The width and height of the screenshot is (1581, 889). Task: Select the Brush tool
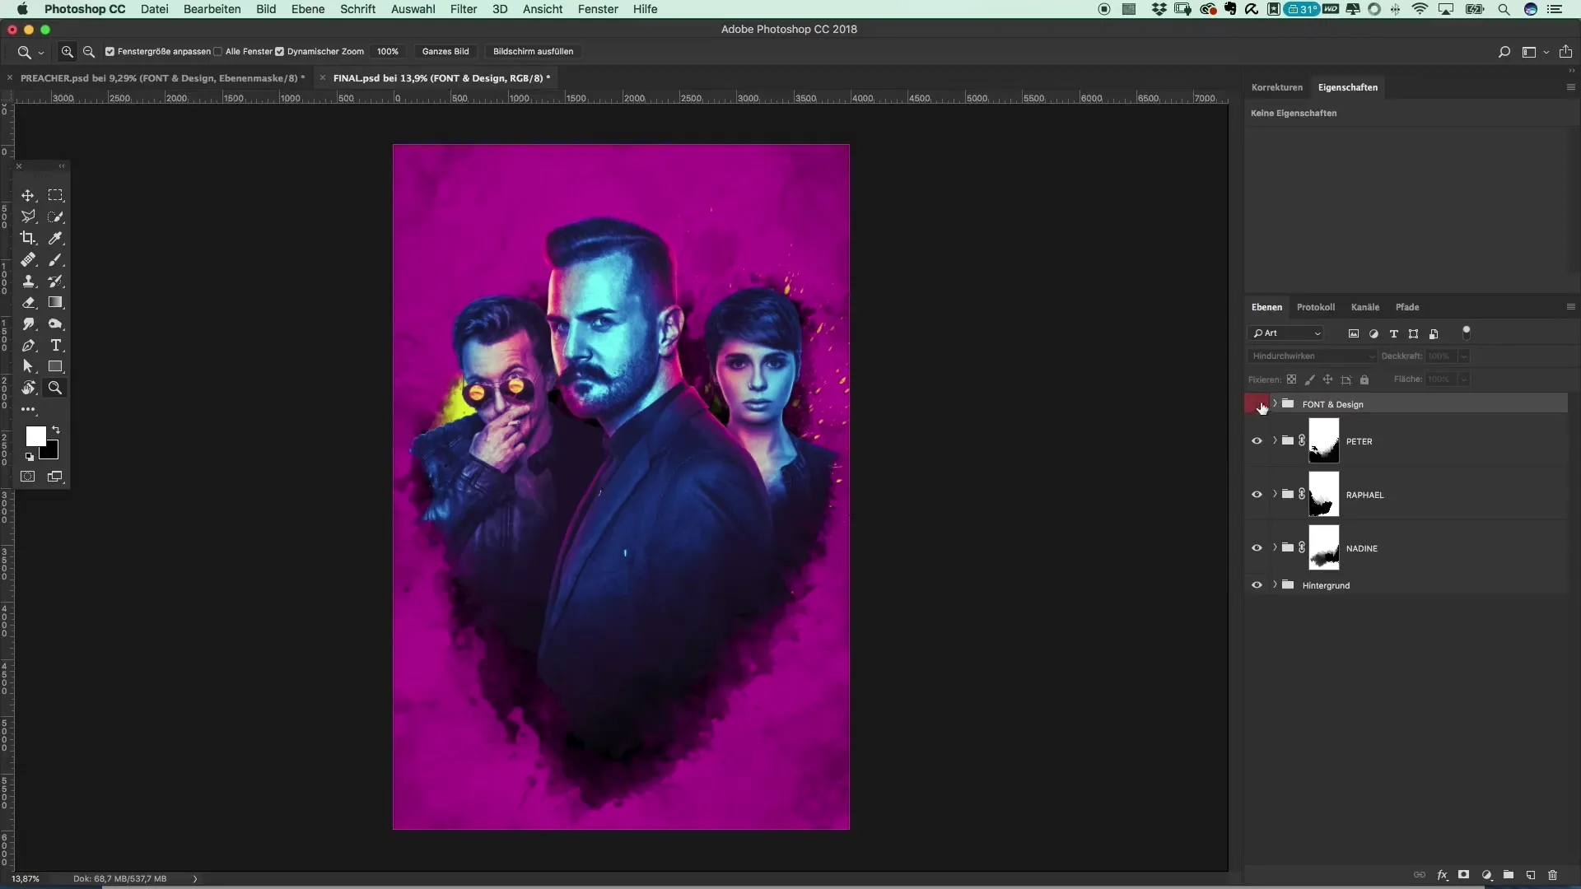click(55, 260)
